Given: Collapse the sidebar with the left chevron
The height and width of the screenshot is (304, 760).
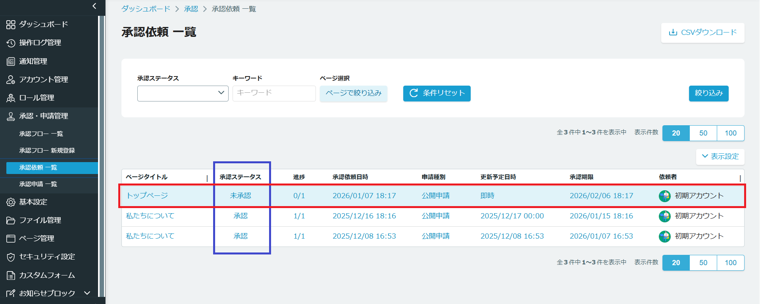Looking at the screenshot, I should pos(94,6).
